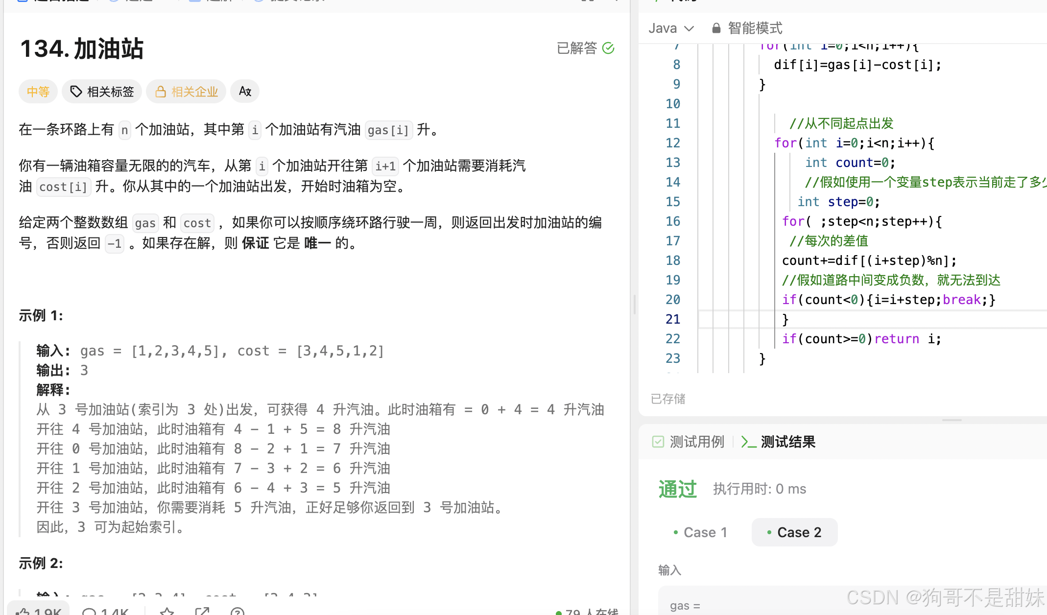
Task: Click the 已解答 green check mark
Action: (608, 48)
